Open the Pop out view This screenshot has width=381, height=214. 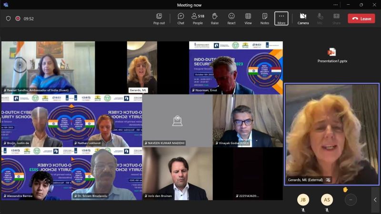pyautogui.click(x=159, y=19)
